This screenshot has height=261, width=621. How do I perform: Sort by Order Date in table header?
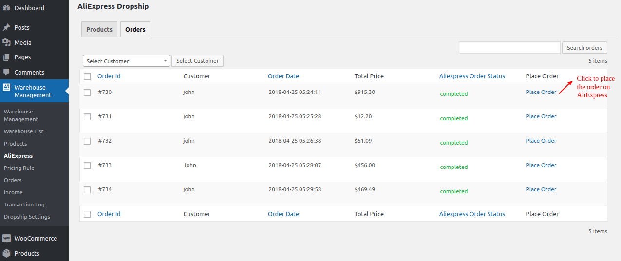(x=283, y=76)
